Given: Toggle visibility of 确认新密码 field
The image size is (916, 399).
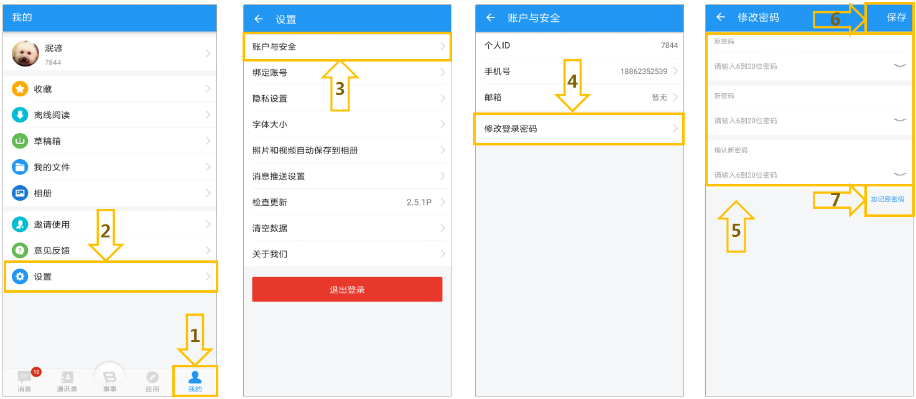Looking at the screenshot, I should (900, 175).
